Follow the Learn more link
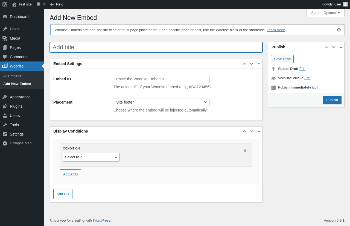This screenshot has height=226, width=350. (276, 30)
